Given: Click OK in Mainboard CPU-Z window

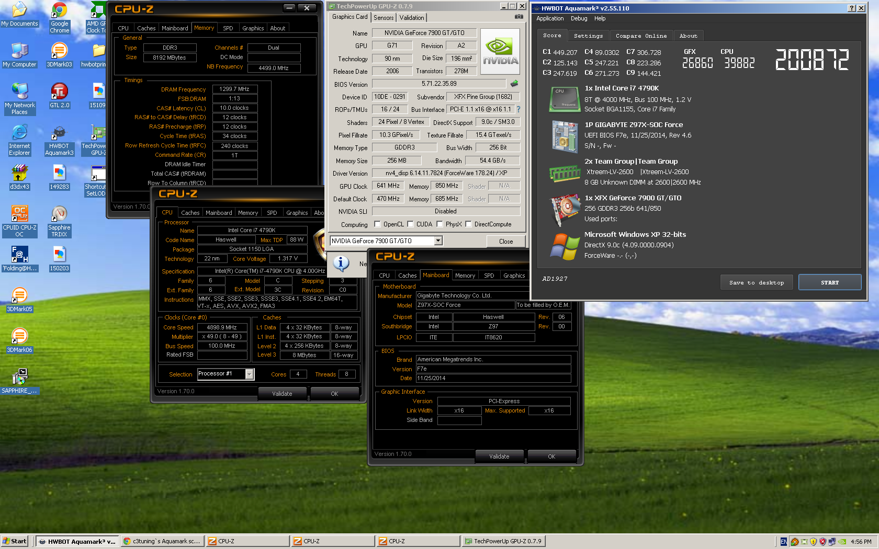Looking at the screenshot, I should click(x=551, y=456).
